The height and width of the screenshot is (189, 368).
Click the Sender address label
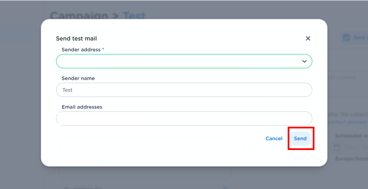(81, 50)
